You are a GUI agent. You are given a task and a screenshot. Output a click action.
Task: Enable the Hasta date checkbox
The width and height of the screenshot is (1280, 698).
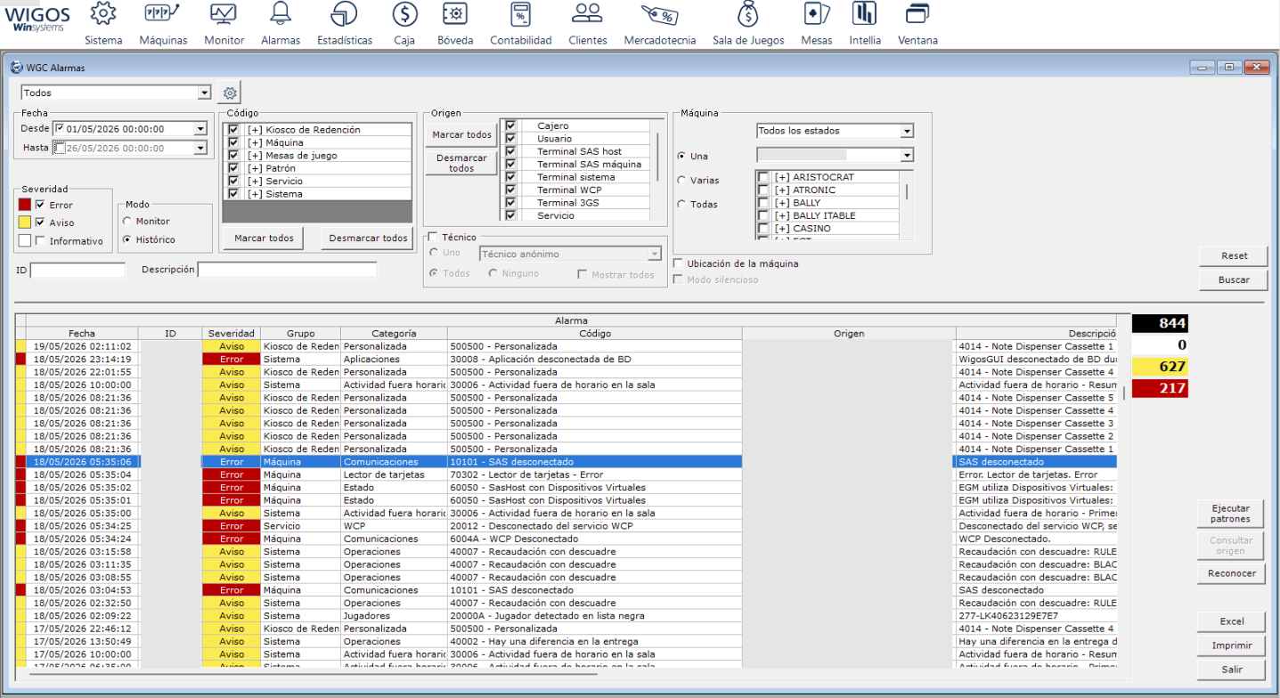click(60, 148)
